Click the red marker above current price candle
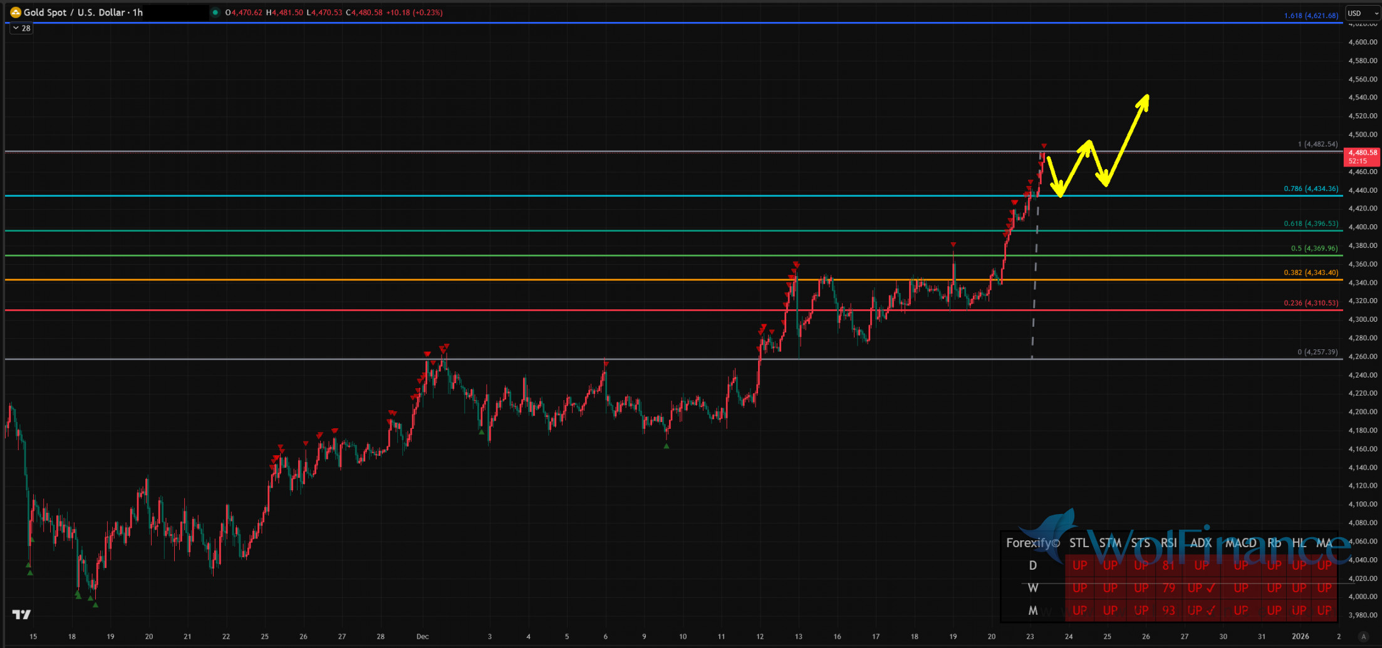This screenshot has width=1382, height=648. [1044, 146]
